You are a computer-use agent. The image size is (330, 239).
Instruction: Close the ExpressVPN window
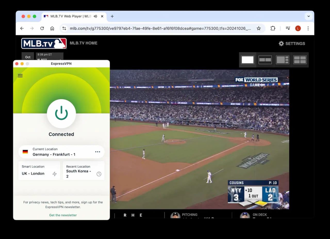[17, 64]
